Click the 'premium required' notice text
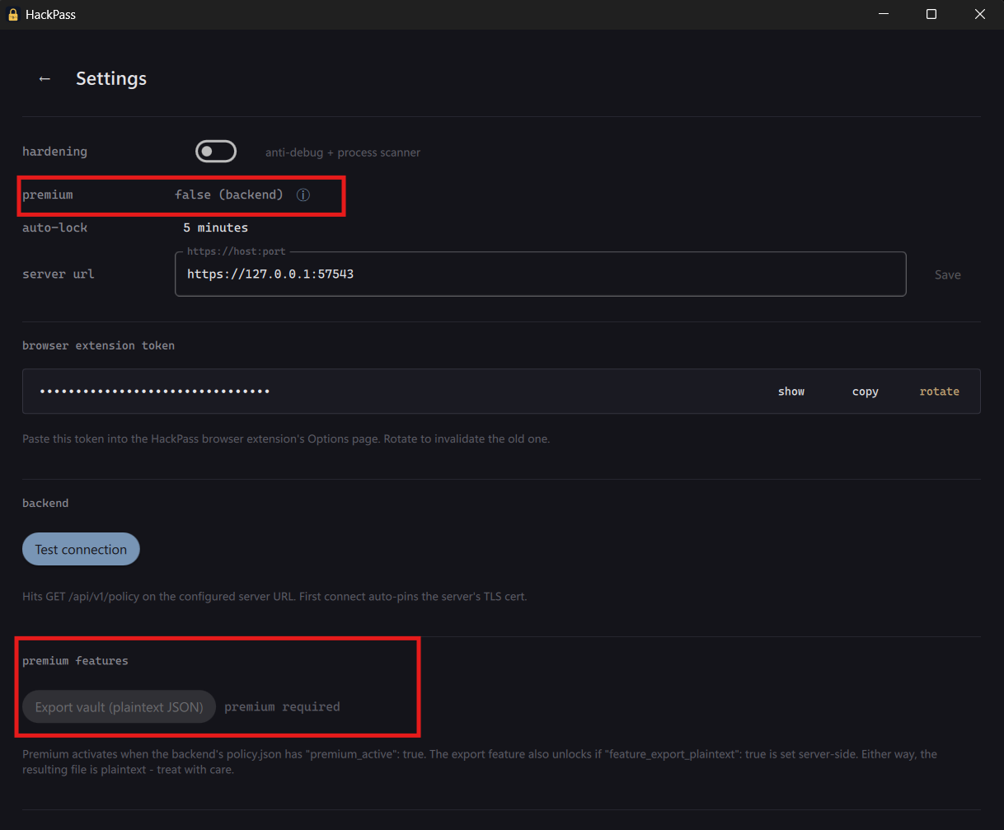Viewport: 1004px width, 830px height. (x=282, y=706)
